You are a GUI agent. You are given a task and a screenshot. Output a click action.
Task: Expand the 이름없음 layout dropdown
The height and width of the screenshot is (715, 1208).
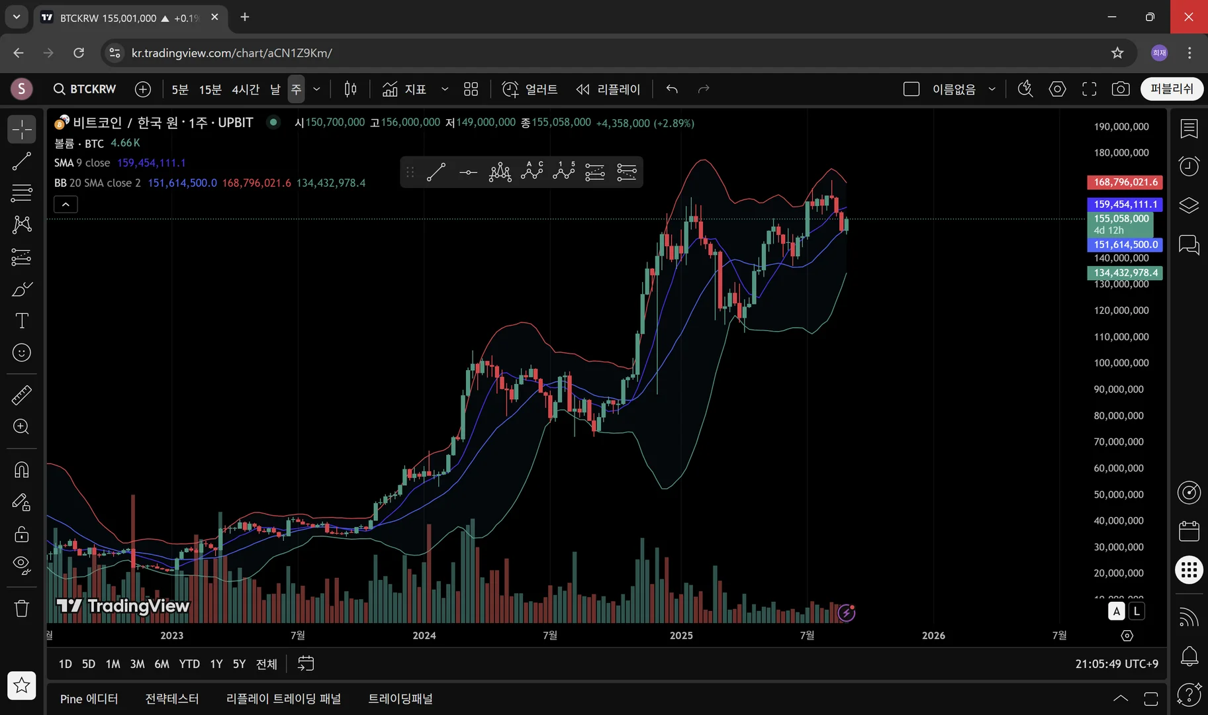992,89
